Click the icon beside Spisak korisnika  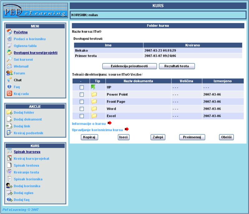(9, 179)
